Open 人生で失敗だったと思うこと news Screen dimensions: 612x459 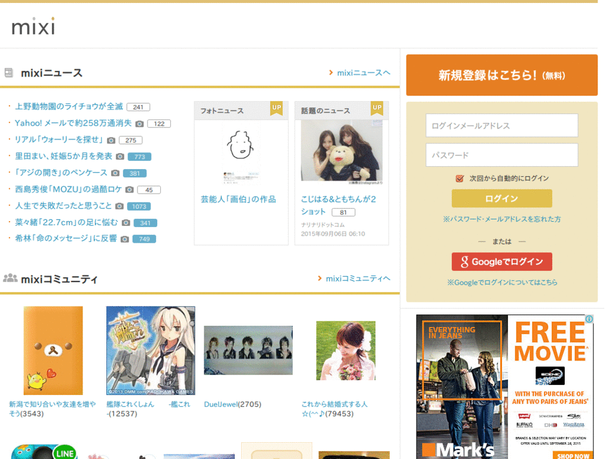coord(63,206)
